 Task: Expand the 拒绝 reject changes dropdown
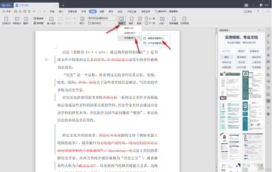[140, 23]
